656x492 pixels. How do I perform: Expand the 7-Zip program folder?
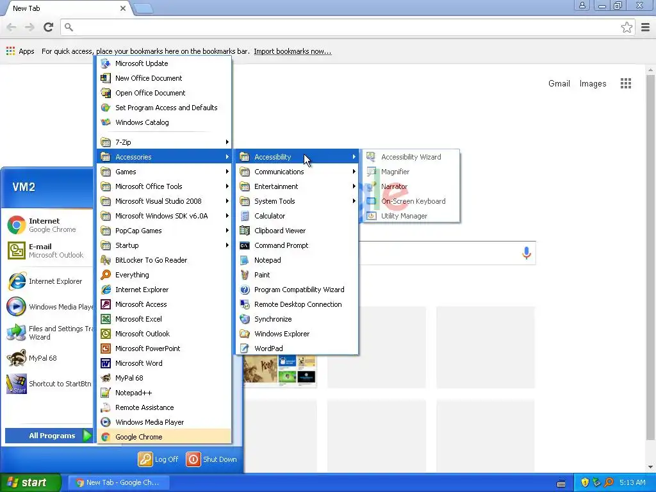tap(164, 142)
